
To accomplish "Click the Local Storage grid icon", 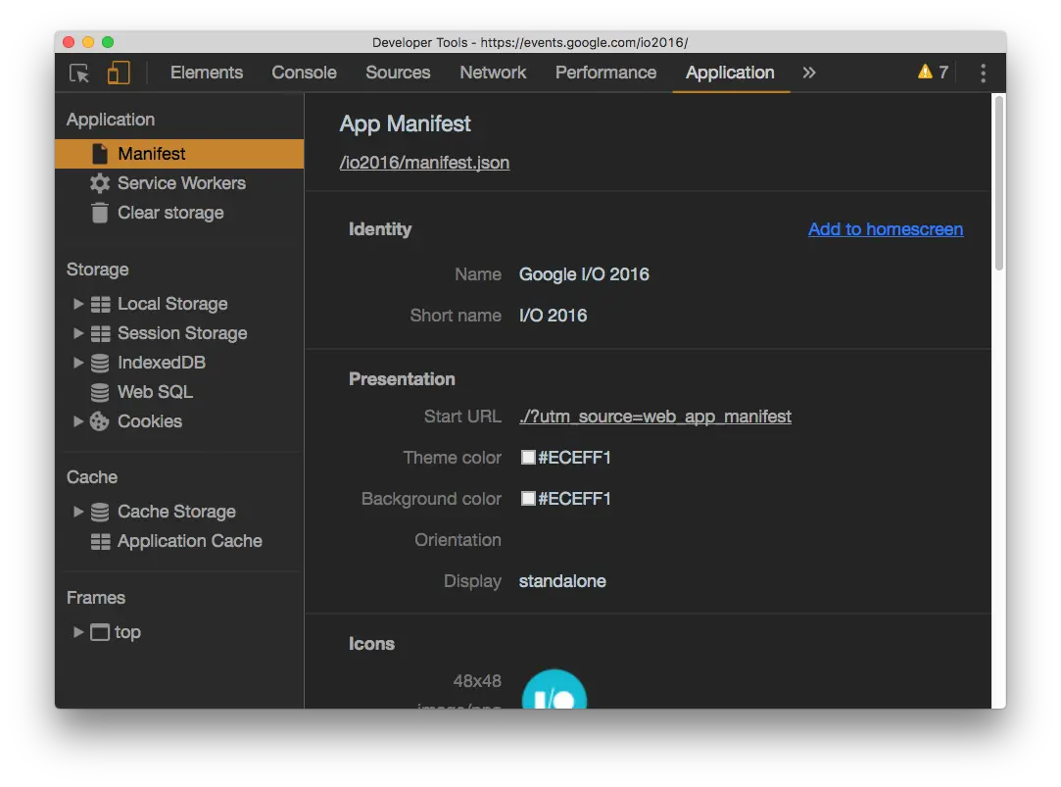I will coord(100,305).
